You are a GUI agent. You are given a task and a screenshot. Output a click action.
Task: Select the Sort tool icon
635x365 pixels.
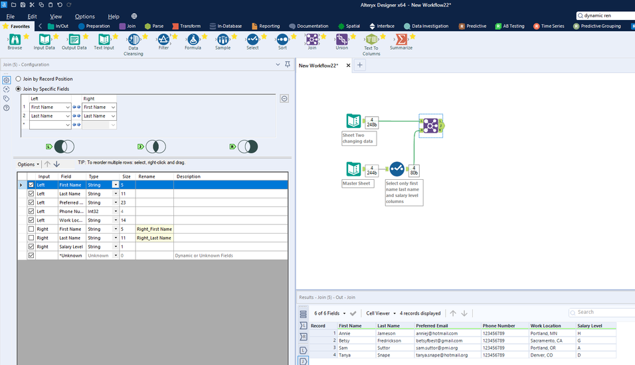click(282, 39)
